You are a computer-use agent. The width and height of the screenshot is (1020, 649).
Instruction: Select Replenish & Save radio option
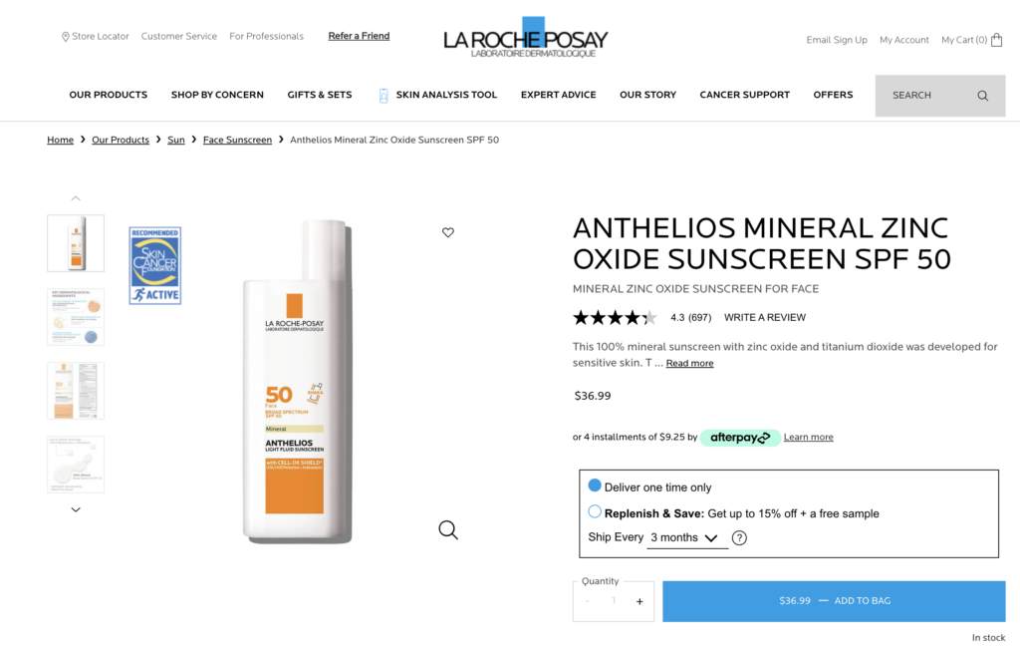595,511
